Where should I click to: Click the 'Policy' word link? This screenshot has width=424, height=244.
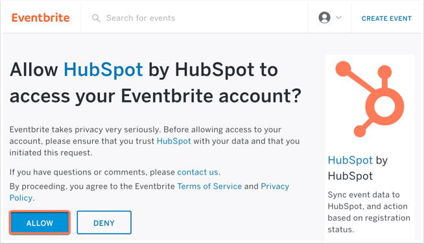point(21,198)
